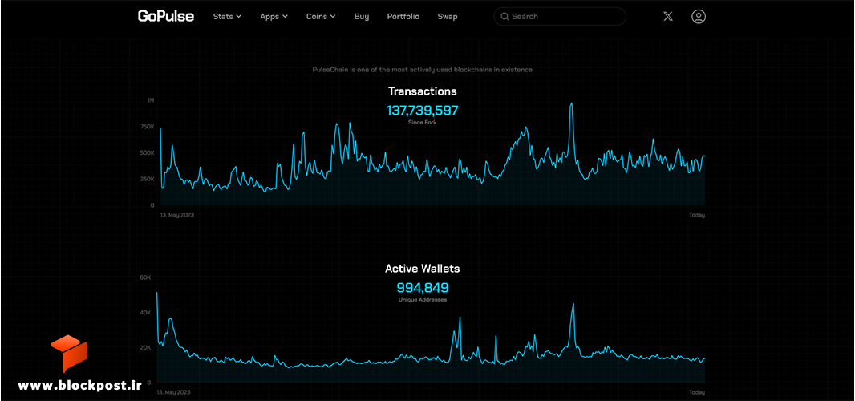Click the Today label under Transactions chart

pos(697,215)
